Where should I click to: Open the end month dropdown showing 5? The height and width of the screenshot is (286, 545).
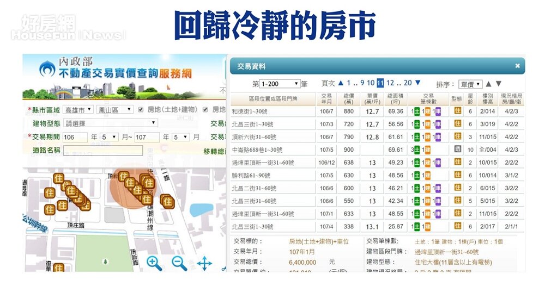point(181,137)
